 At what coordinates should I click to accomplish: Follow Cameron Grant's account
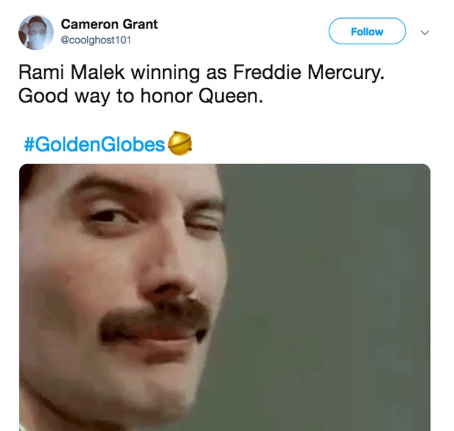[367, 31]
